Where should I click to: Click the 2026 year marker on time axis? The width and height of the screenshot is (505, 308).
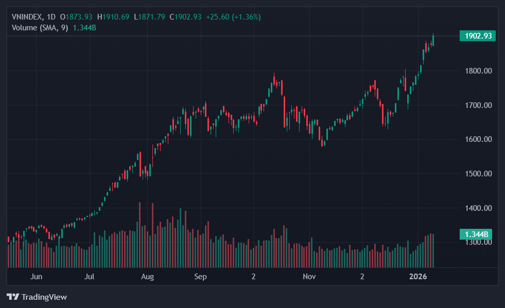[417, 277]
